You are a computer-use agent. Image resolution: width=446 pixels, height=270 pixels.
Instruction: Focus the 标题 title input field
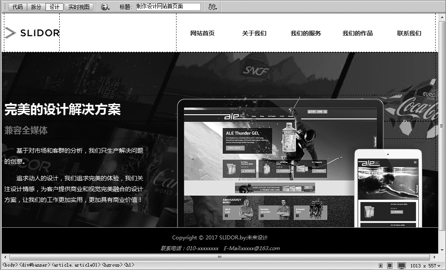pos(168,6)
